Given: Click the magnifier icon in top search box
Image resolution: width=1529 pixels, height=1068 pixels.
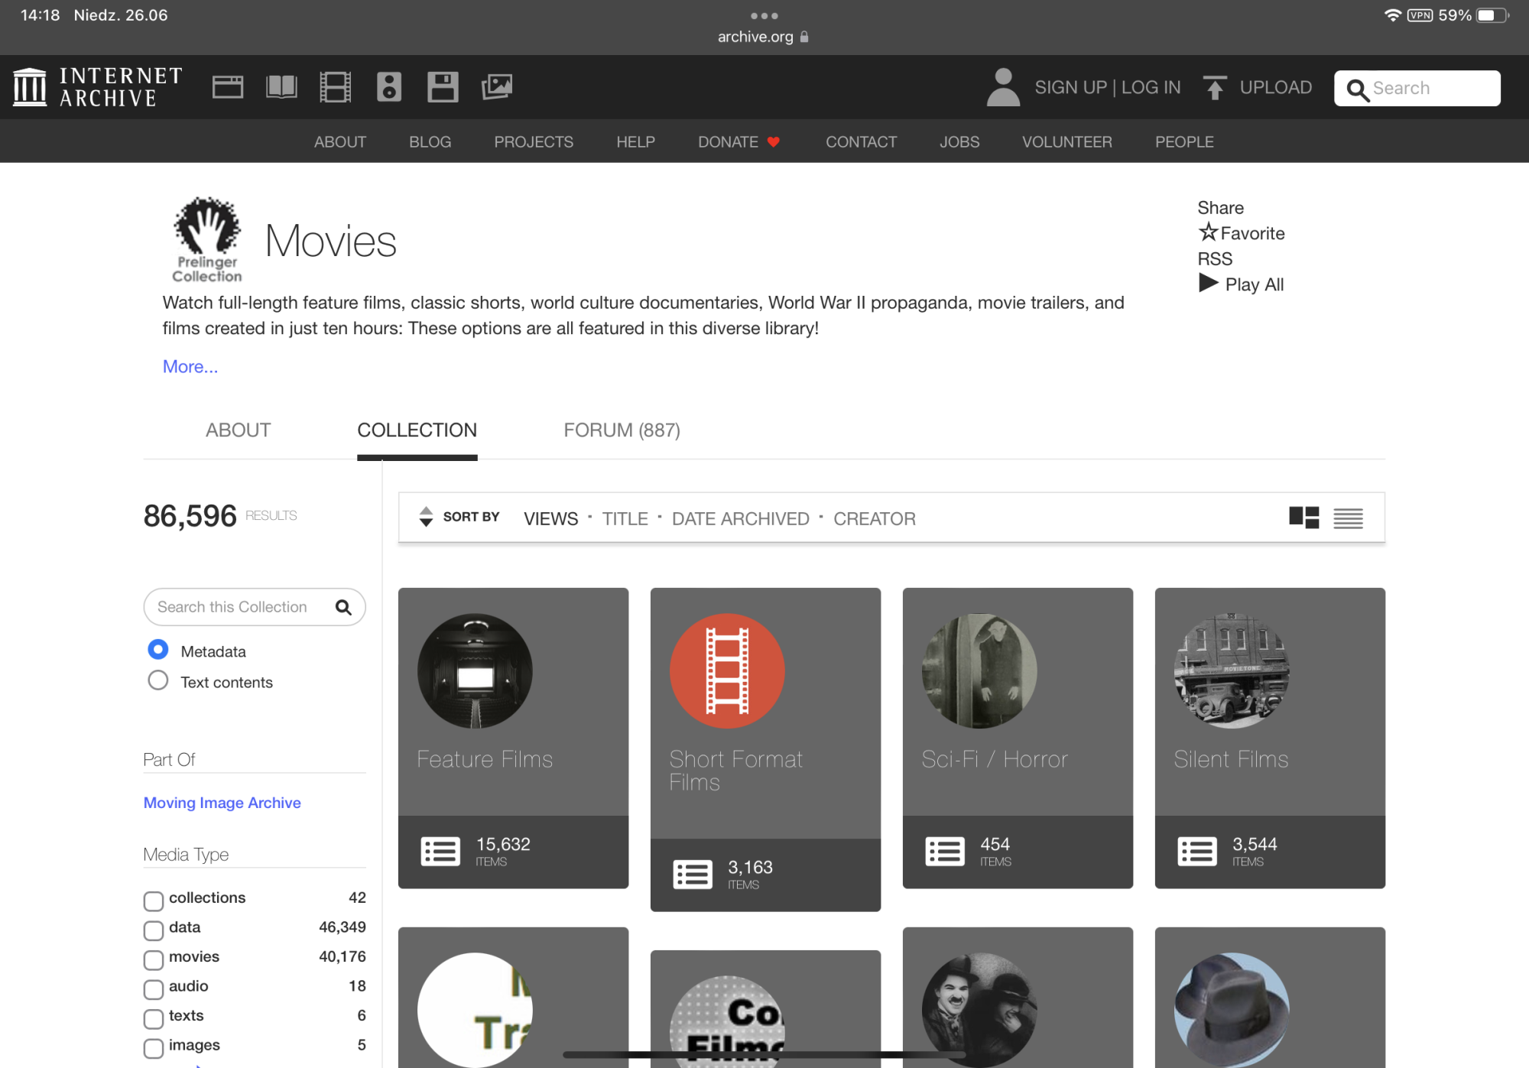Looking at the screenshot, I should [x=1357, y=89].
